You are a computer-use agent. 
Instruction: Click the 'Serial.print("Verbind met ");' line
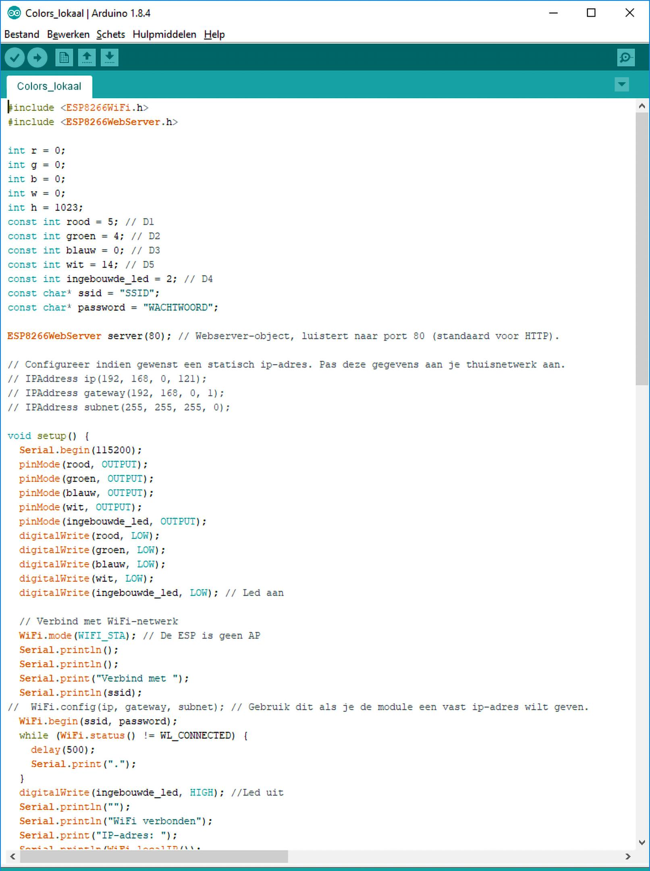coord(104,678)
